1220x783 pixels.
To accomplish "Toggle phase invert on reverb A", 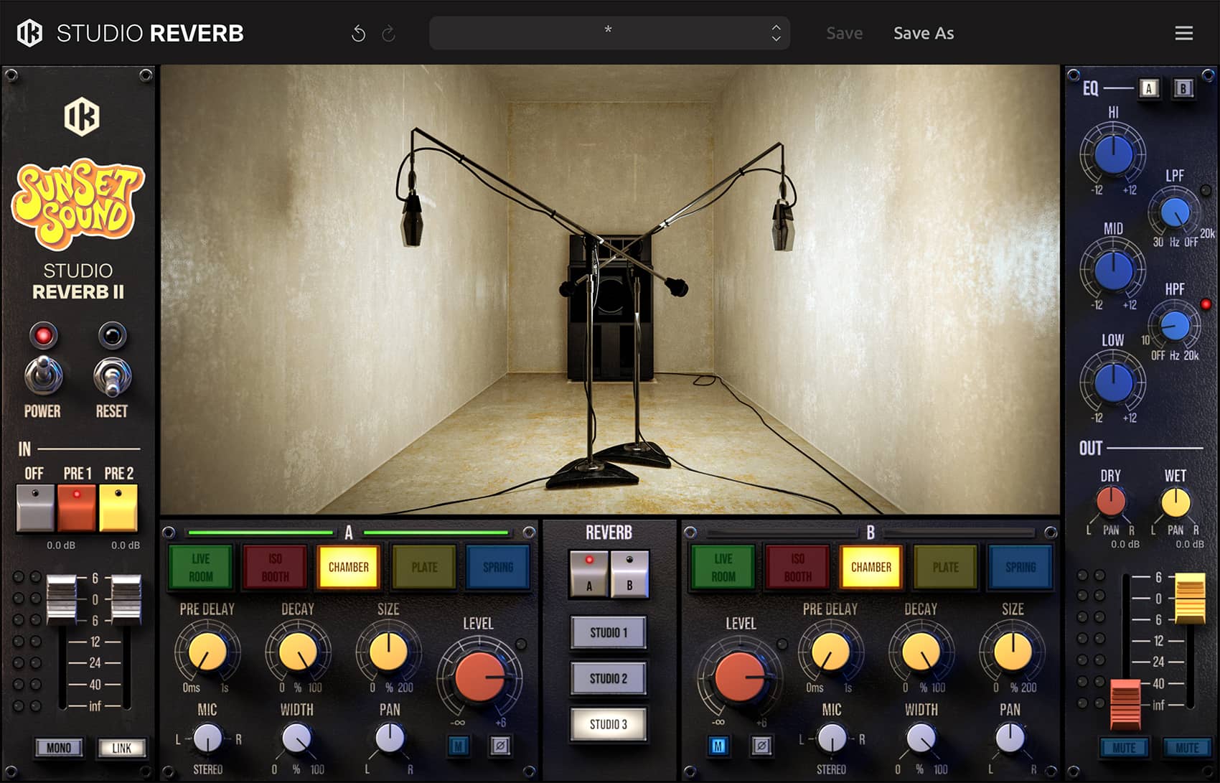I will [x=500, y=746].
